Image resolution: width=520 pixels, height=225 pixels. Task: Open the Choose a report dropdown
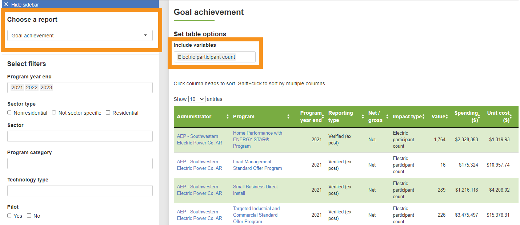point(80,35)
